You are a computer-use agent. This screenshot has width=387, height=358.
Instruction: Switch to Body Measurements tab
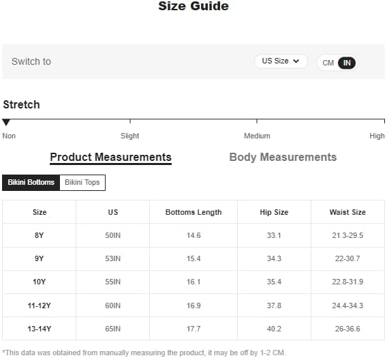[283, 158]
